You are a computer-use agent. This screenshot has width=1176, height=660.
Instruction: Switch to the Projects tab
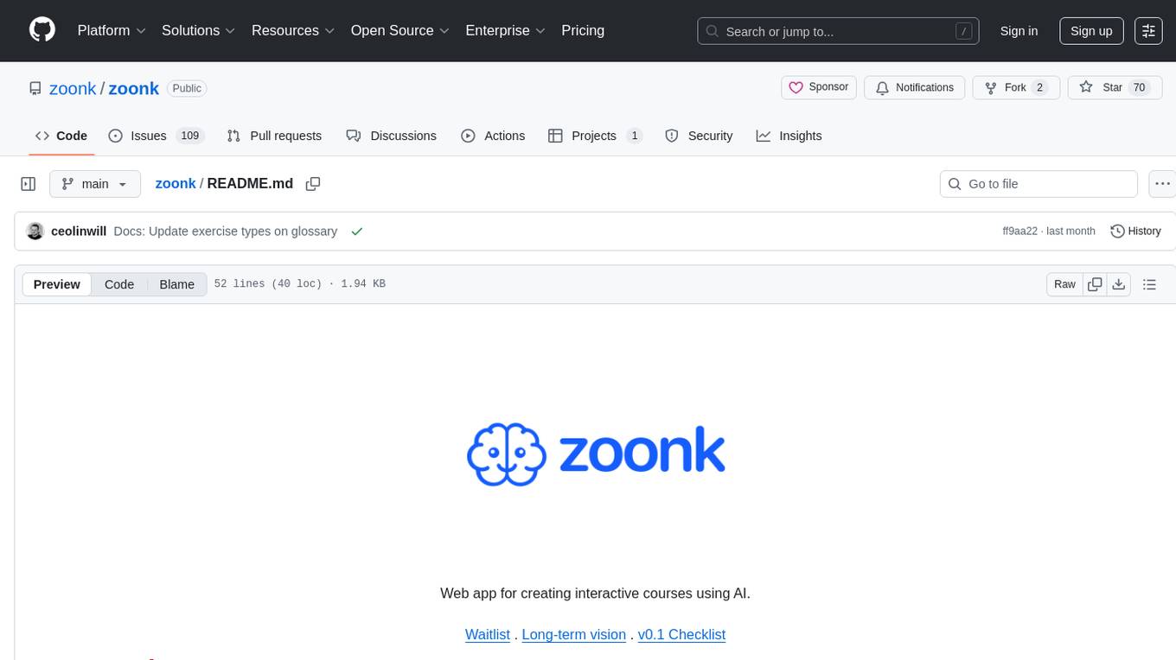click(x=595, y=136)
